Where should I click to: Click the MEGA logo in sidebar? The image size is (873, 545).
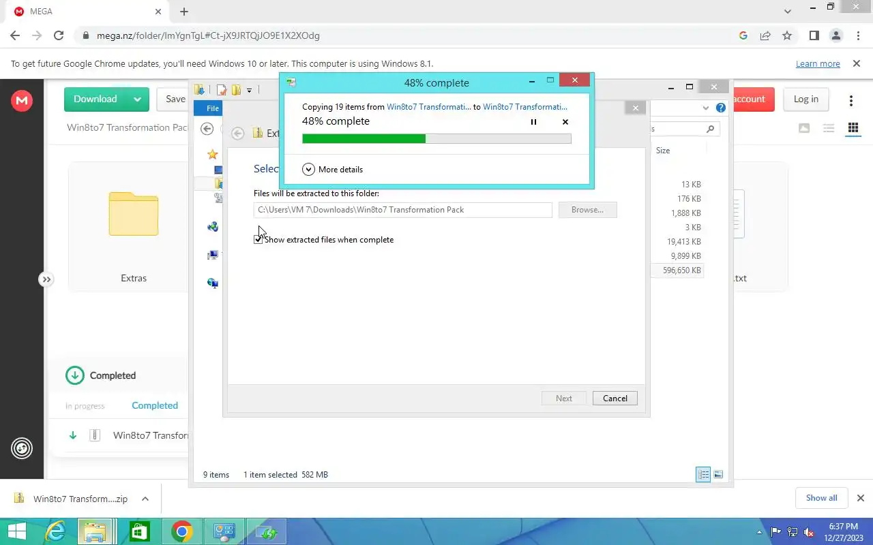tap(22, 101)
